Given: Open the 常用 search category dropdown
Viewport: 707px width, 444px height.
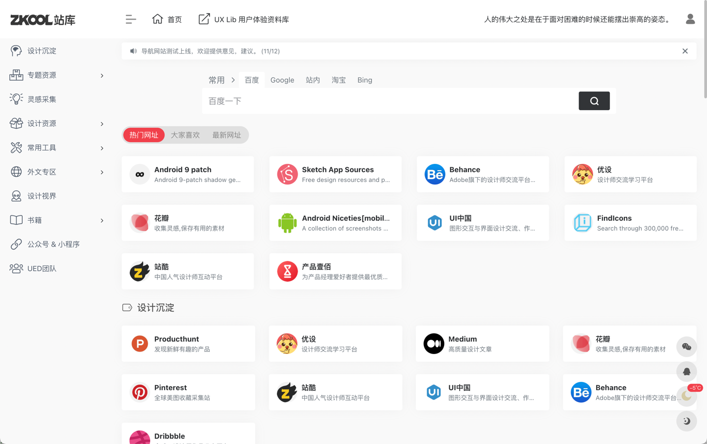Looking at the screenshot, I should tap(222, 80).
